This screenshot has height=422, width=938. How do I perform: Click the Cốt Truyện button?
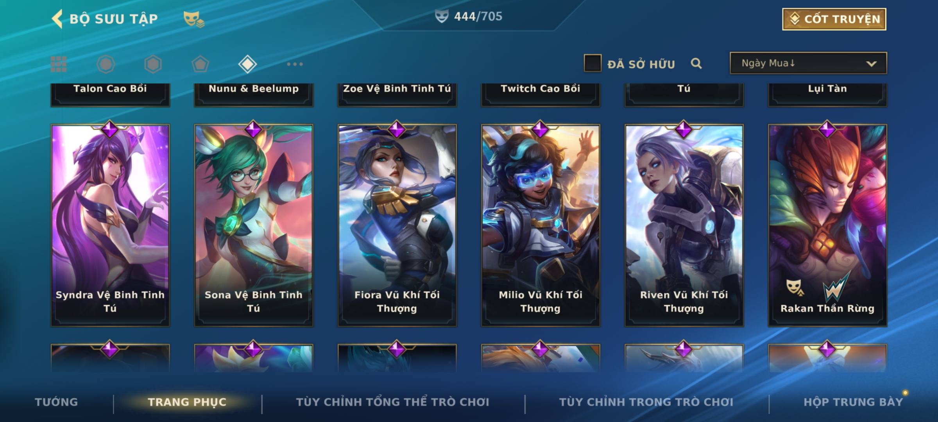[834, 19]
